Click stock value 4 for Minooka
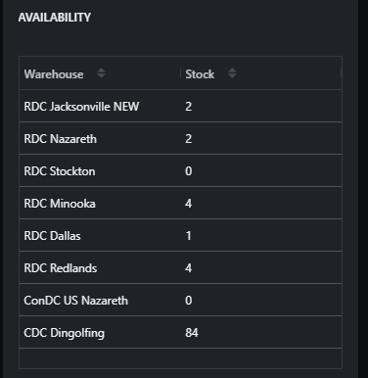Viewport: 368px width, 378px height. [188, 204]
